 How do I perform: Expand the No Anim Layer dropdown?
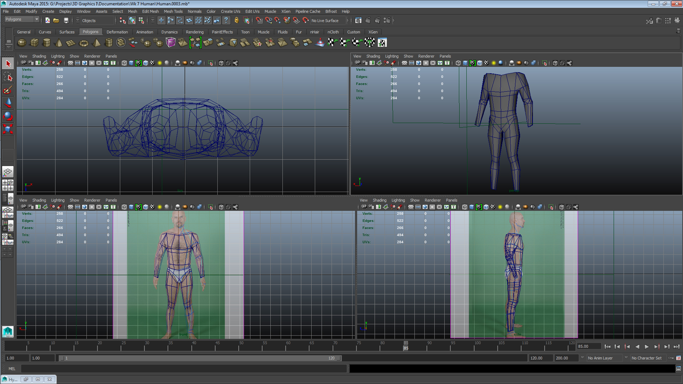(605, 358)
